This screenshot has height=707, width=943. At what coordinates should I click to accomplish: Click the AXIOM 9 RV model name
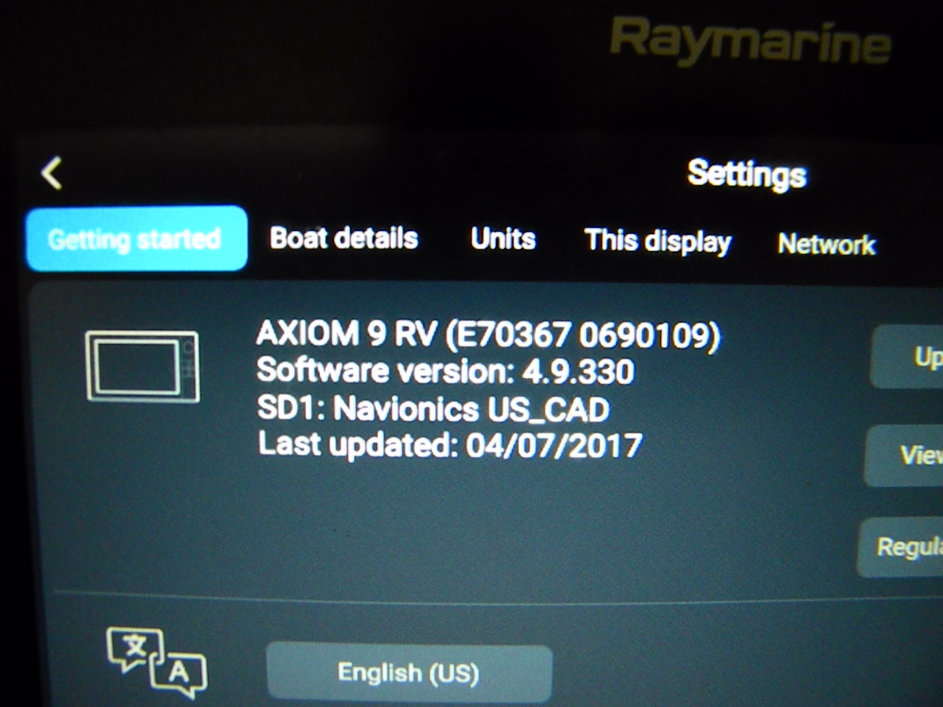(346, 333)
